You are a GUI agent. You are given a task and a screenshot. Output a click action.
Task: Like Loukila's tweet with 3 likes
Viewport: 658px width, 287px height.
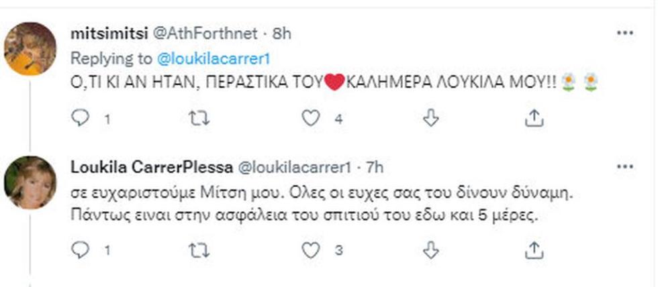[x=311, y=250]
